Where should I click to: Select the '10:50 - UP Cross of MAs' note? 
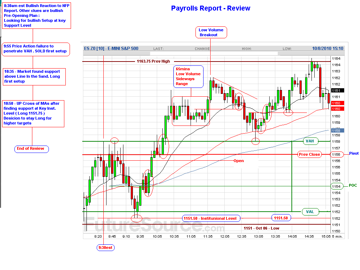(33, 114)
